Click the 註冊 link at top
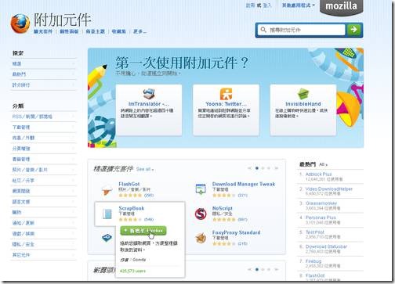The height and width of the screenshot is (284, 395). pos(250,5)
